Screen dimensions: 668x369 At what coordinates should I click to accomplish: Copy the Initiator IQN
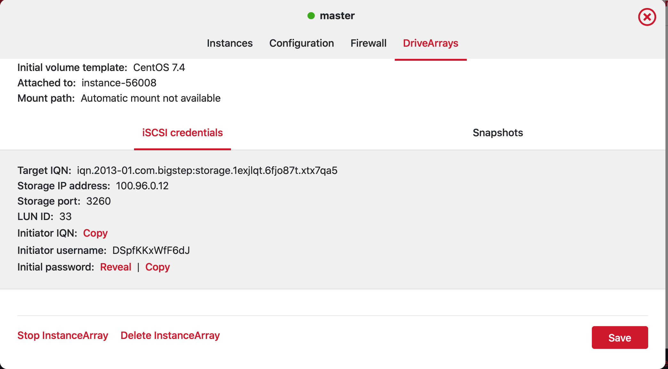(95, 233)
